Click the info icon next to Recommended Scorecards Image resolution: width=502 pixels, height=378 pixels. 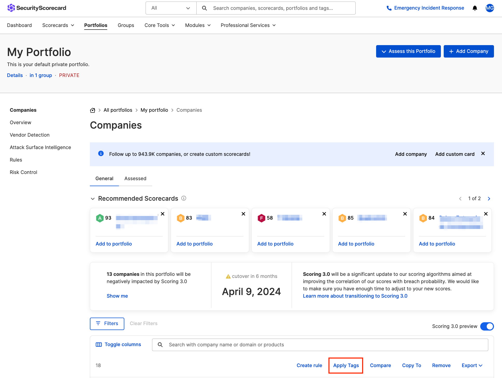point(184,198)
